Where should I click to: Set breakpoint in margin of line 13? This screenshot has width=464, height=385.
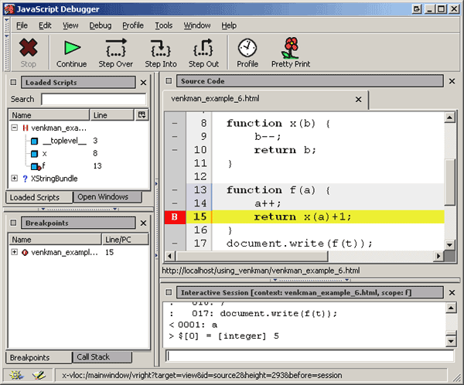175,190
